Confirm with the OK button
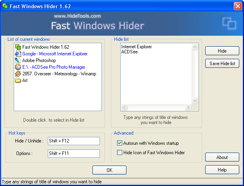The image size is (244, 186). coord(109,170)
